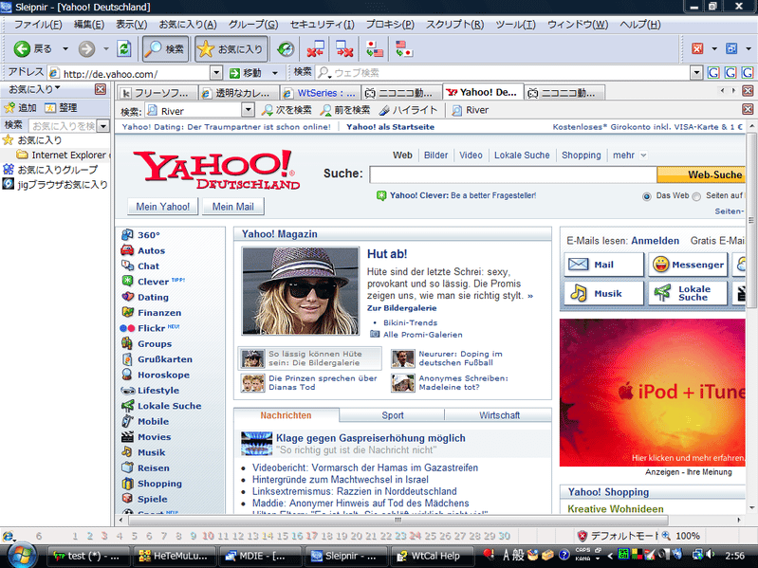Open dropdown next to forward button
758x568 pixels.
[x=106, y=48]
